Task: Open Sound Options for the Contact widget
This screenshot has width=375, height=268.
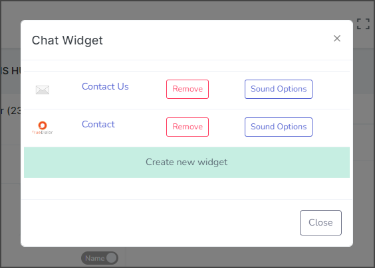Action: pos(279,127)
